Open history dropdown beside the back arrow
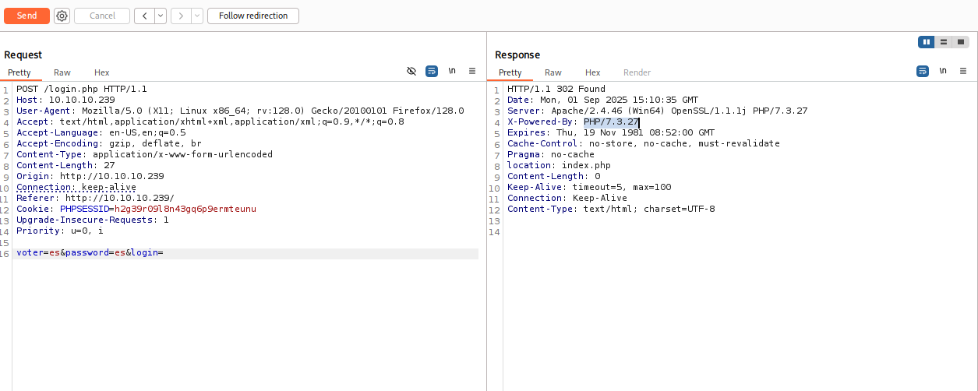 click(x=160, y=16)
